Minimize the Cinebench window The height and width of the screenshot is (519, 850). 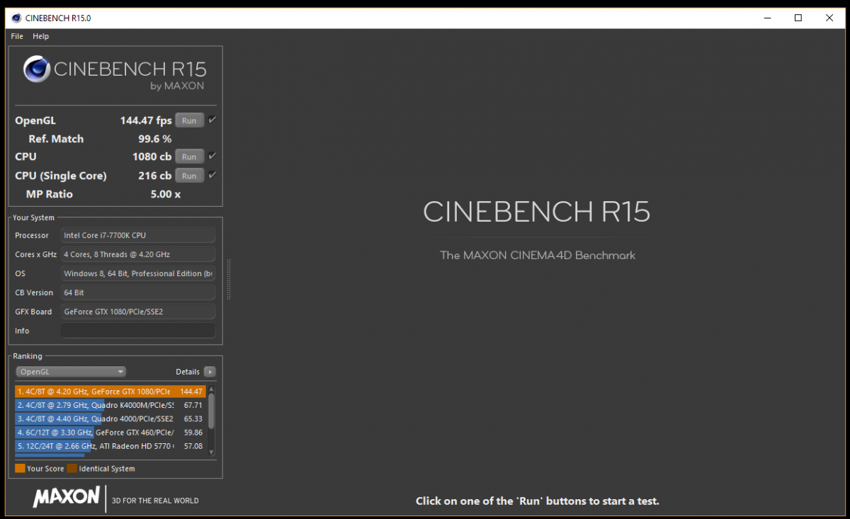pos(766,18)
